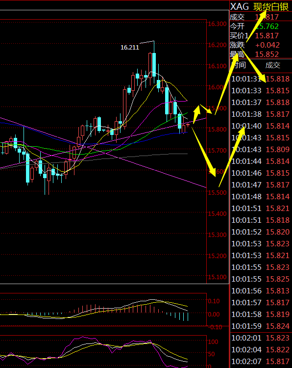Click the 15.100 price axis label
This screenshot has height=368, width=292.
pyautogui.click(x=217, y=277)
